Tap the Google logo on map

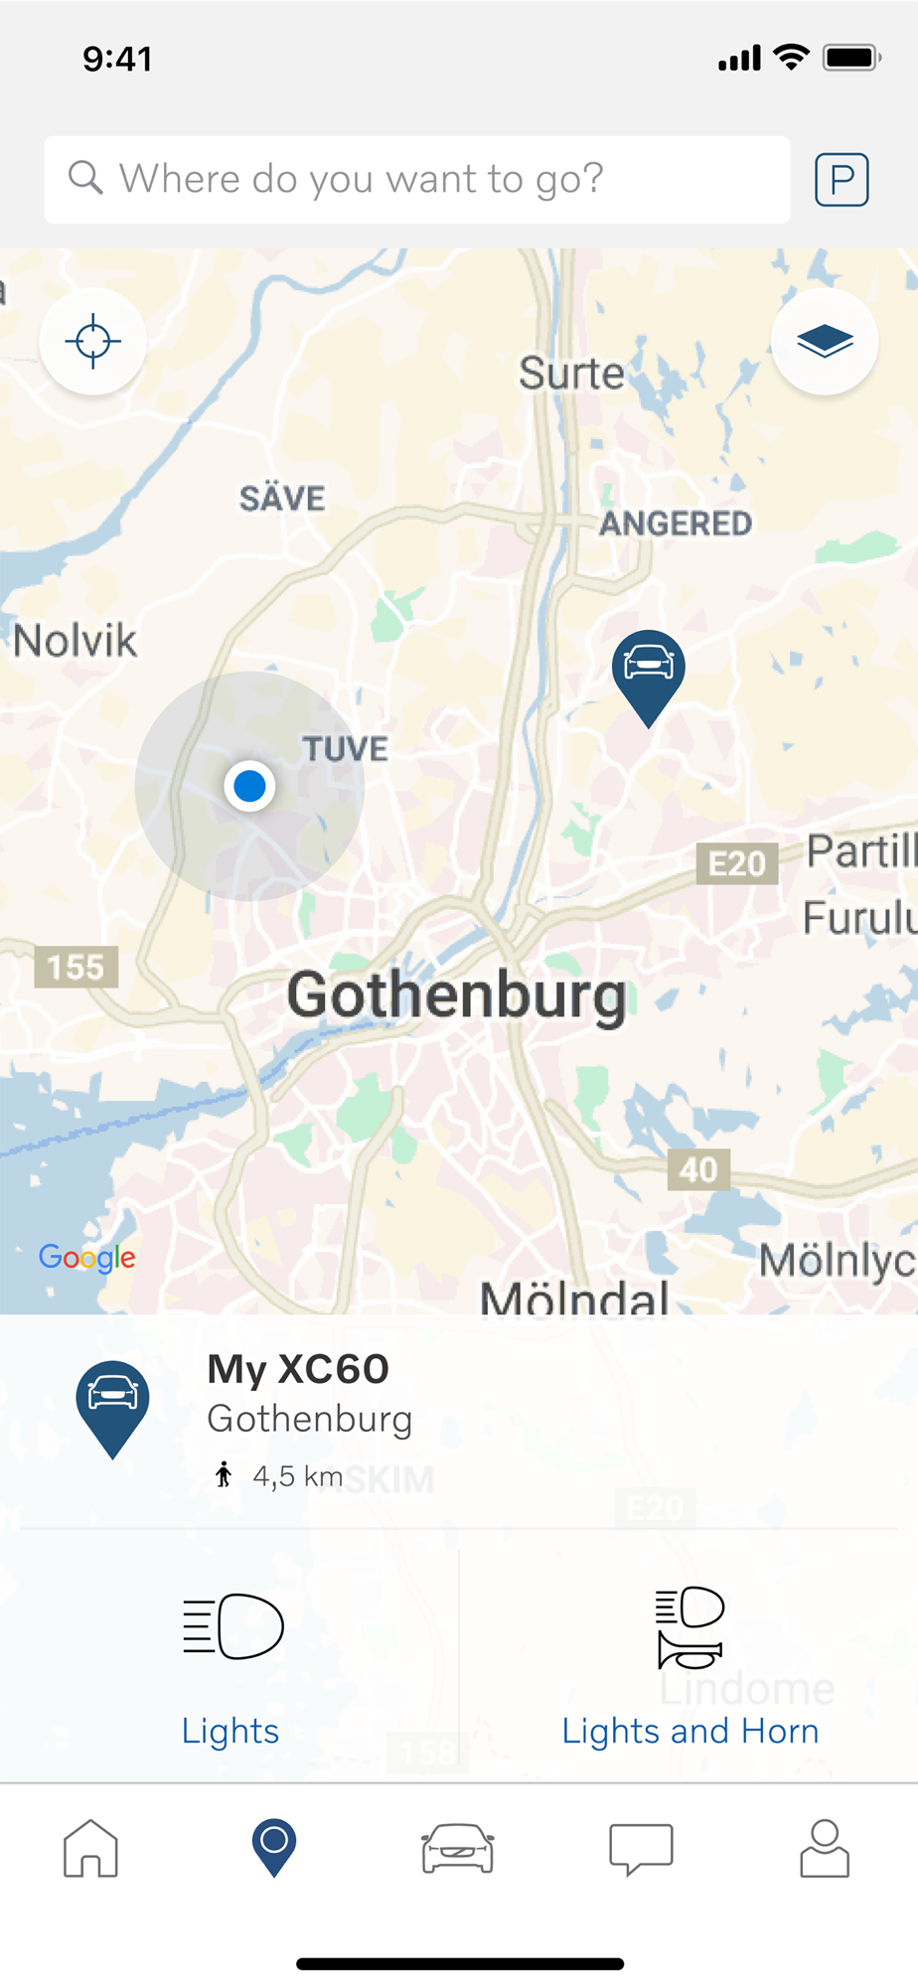[87, 1258]
